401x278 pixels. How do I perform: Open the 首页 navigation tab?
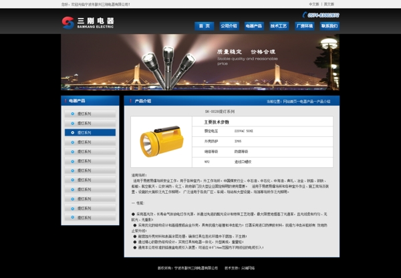205,26
